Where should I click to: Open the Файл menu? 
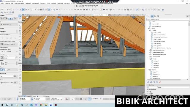pyautogui.click(x=2, y=3)
